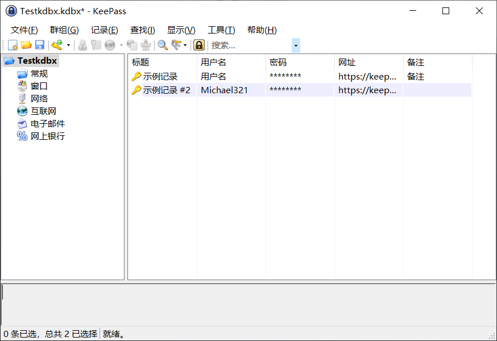Viewport: 497px width, 341px height.
Task: Select the Testkdbx root group
Action: coord(37,60)
